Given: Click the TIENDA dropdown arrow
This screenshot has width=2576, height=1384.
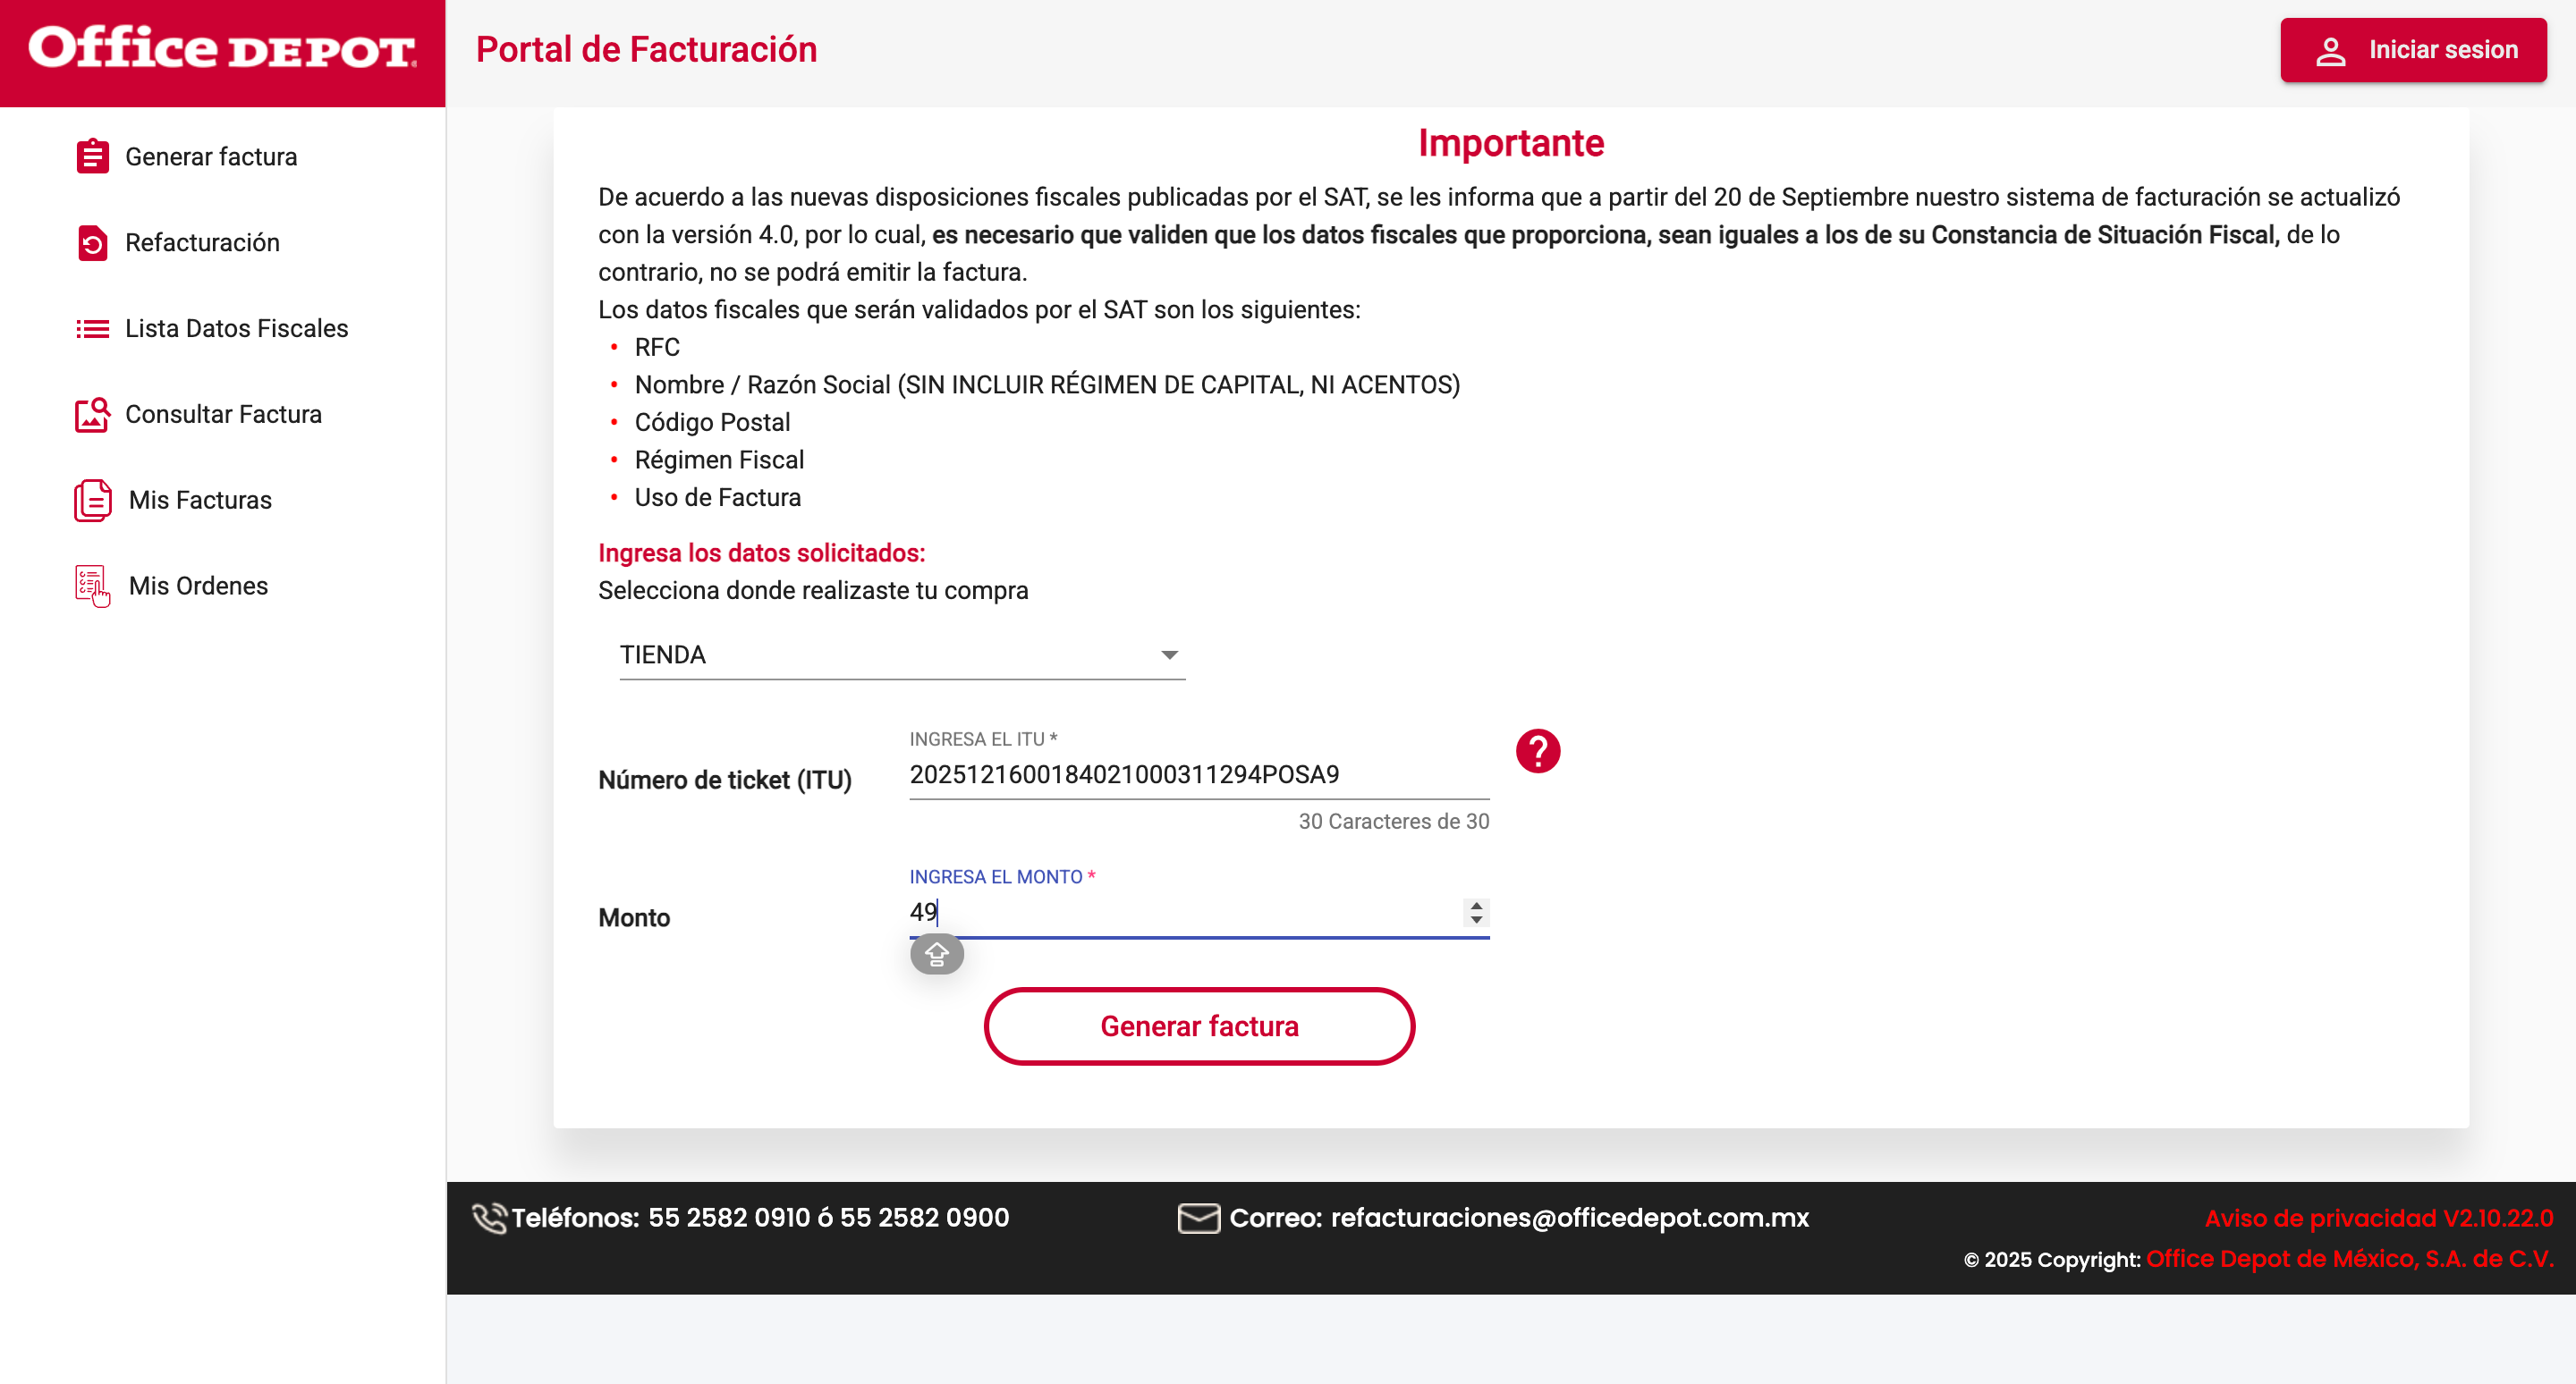Looking at the screenshot, I should coord(1169,655).
